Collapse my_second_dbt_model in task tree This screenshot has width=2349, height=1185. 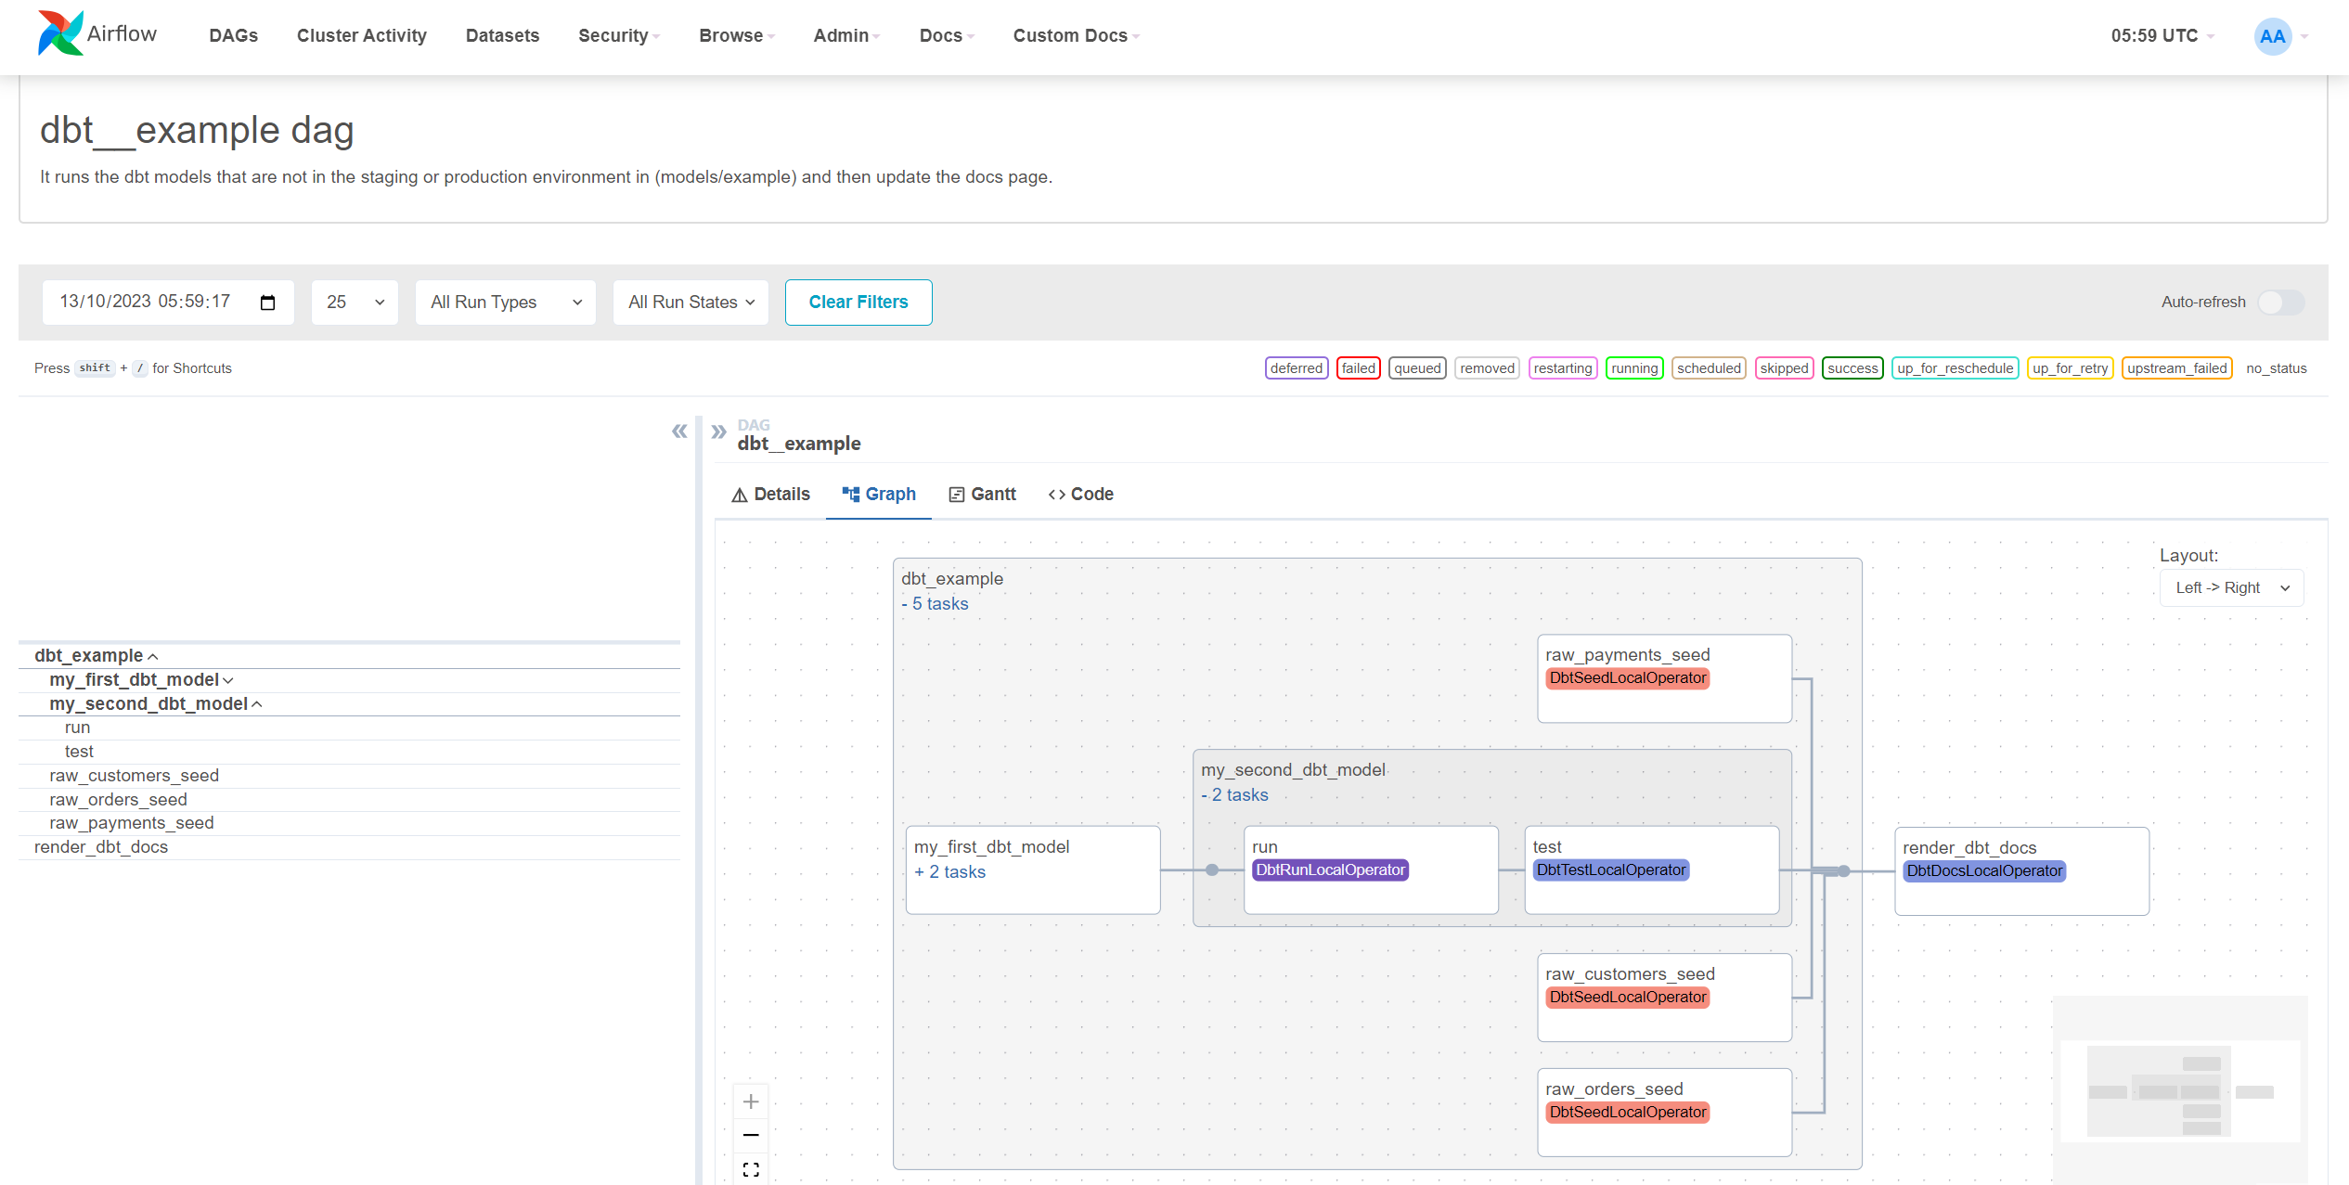pyautogui.click(x=156, y=703)
